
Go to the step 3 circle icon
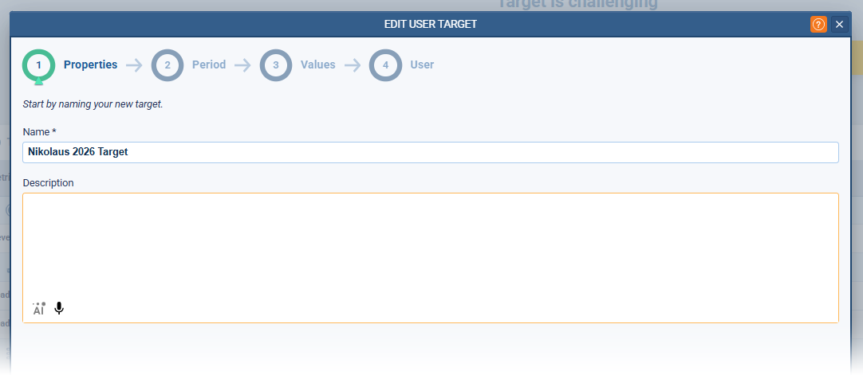(276, 65)
